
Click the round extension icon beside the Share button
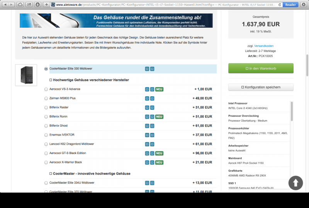coord(37,5)
